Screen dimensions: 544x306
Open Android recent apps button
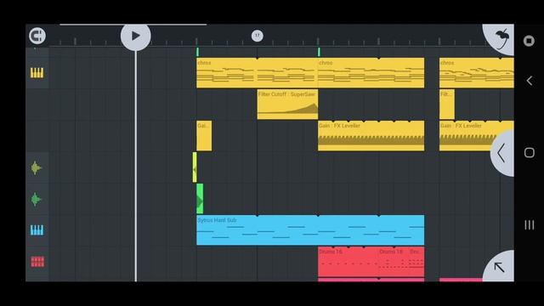529,224
